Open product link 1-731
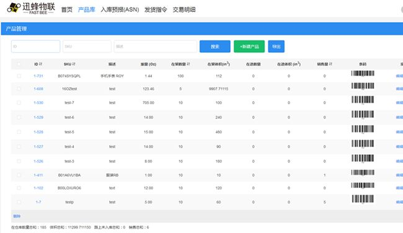This screenshot has width=403, height=233. coord(38,76)
